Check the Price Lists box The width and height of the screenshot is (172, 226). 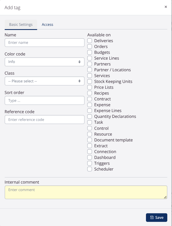point(89,87)
